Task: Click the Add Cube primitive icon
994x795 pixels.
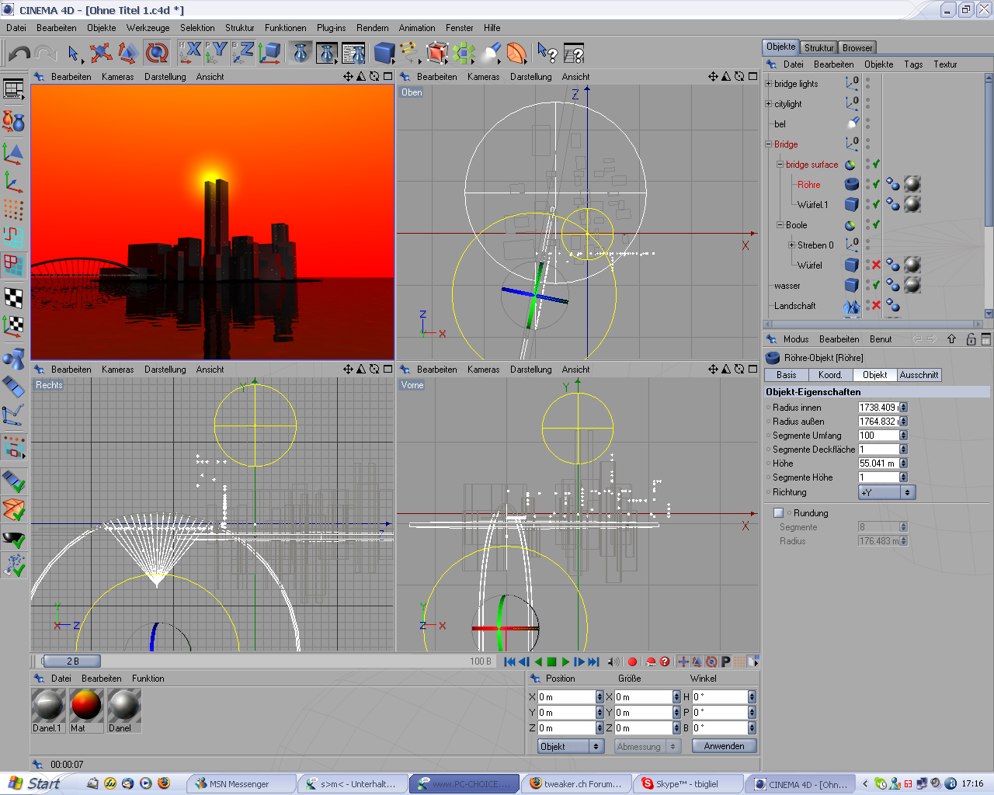Action: point(384,54)
